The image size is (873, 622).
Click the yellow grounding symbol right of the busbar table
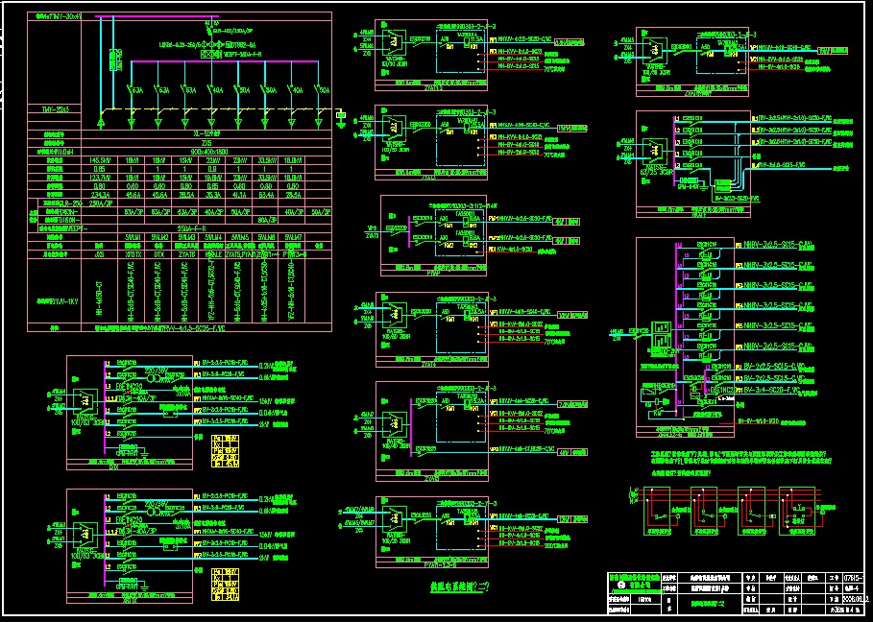[341, 116]
